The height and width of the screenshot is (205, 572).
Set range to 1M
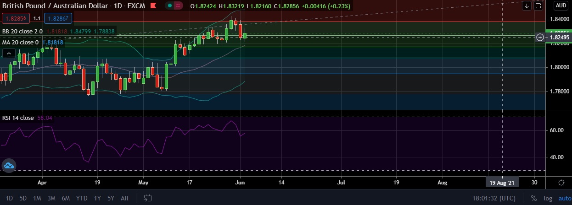click(x=37, y=198)
